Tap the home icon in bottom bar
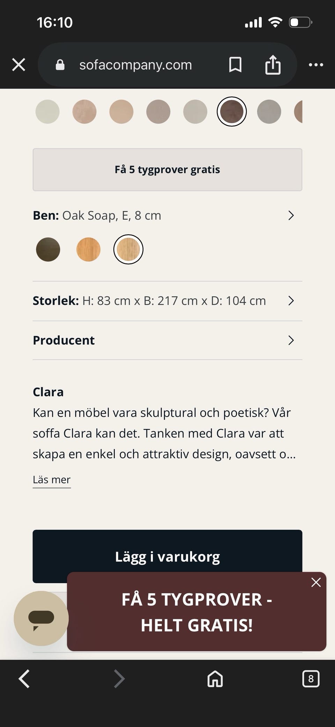 point(215,679)
